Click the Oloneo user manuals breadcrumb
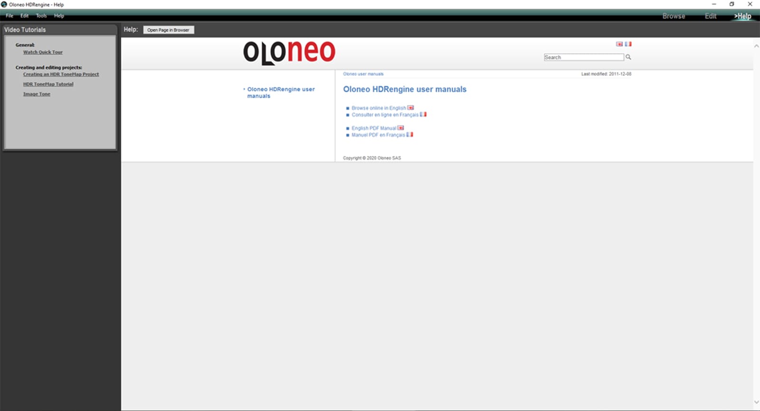 (x=363, y=74)
